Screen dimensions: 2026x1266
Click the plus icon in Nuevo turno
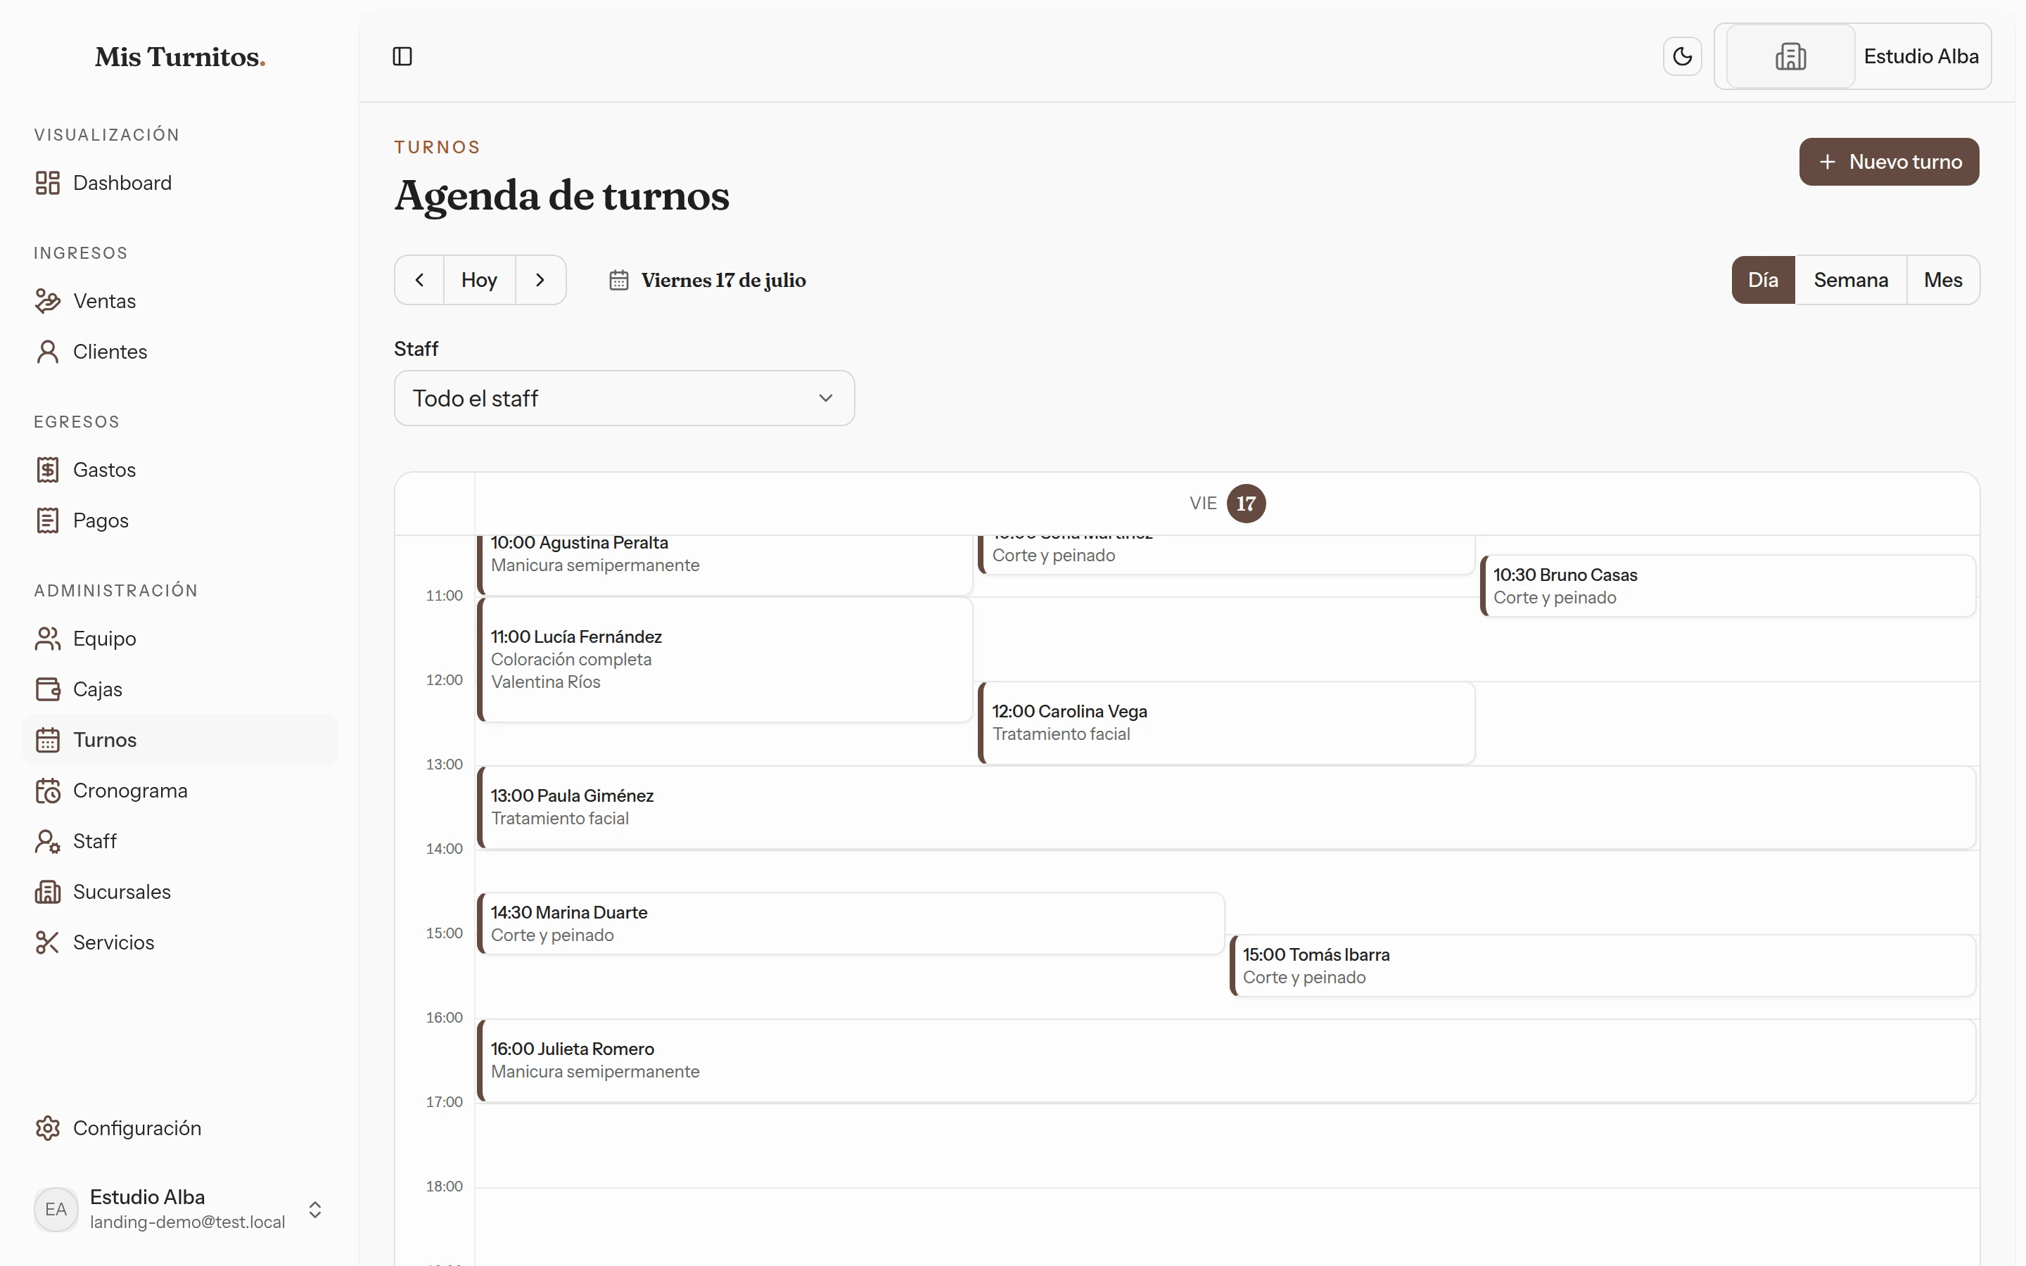tap(1827, 162)
